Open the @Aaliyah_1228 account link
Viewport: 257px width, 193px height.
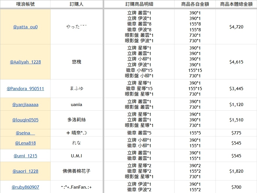tap(25, 62)
